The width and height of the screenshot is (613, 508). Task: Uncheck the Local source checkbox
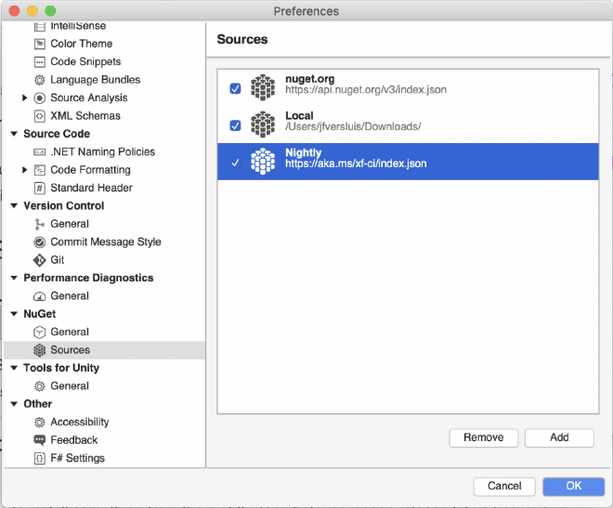click(235, 125)
